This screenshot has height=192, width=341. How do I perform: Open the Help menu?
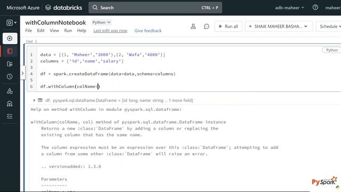[82, 31]
